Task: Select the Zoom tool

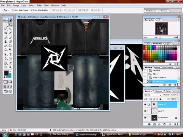Action: pyautogui.click(x=10, y=67)
